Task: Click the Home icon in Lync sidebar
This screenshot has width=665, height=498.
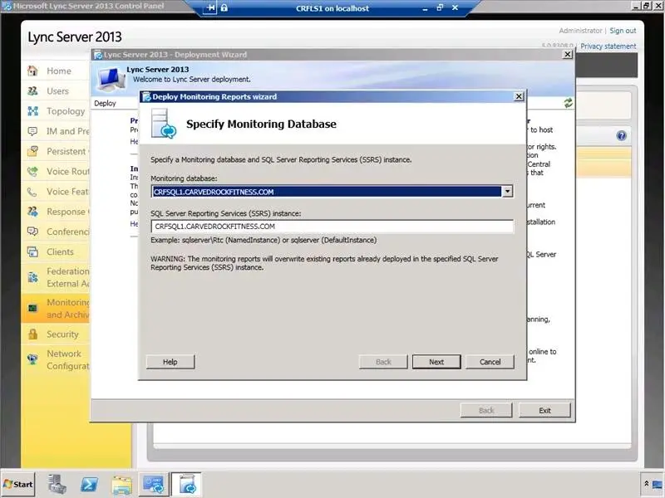Action: tap(32, 71)
